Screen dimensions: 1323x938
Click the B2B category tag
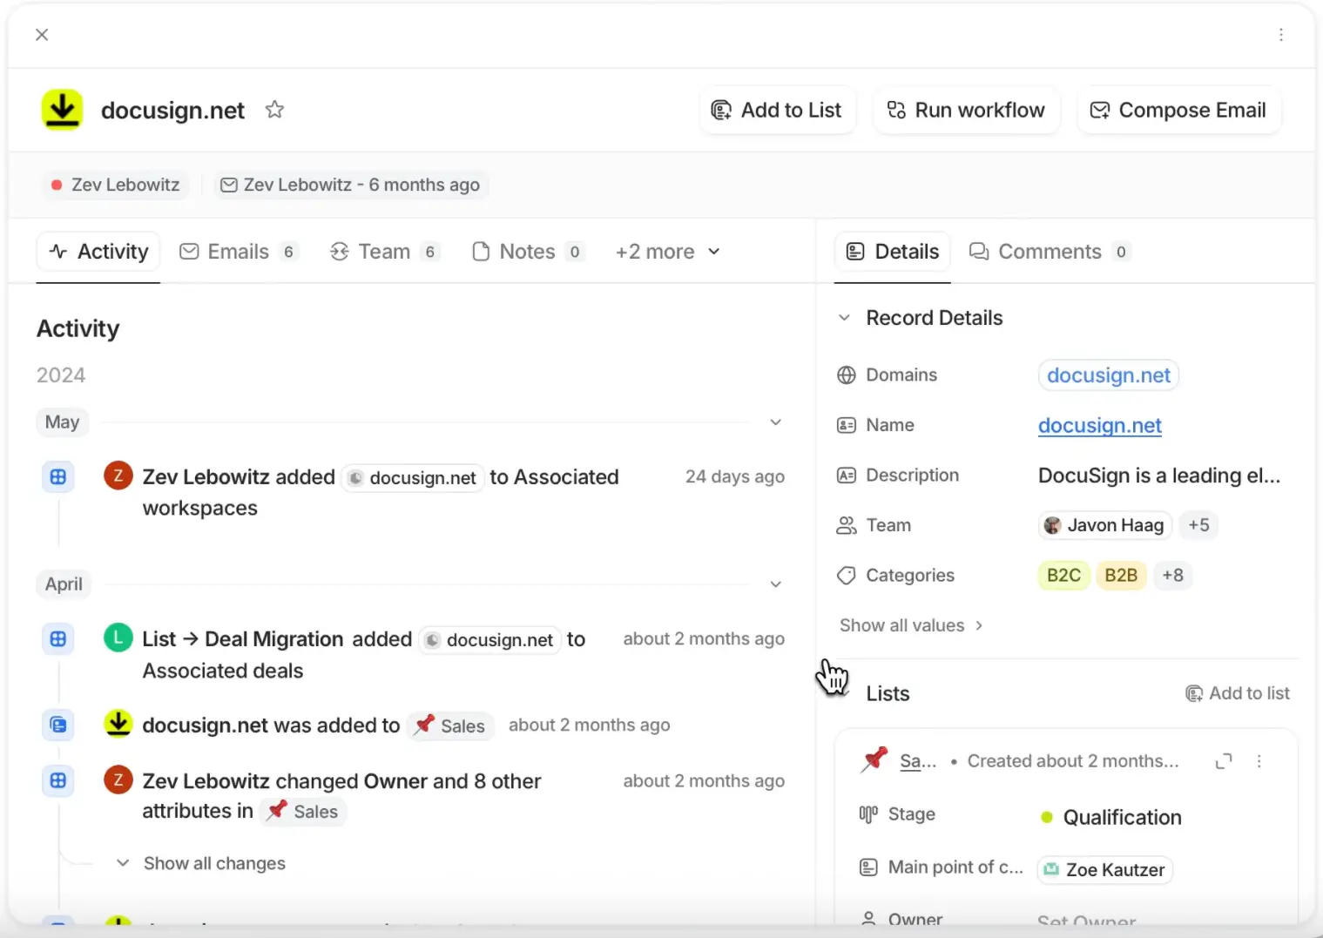[x=1121, y=576]
